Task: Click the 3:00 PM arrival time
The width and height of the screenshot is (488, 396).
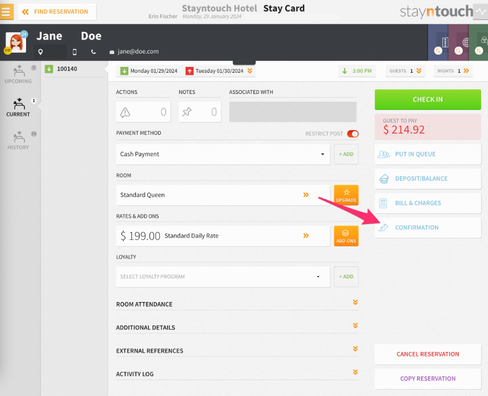Action: pyautogui.click(x=358, y=71)
